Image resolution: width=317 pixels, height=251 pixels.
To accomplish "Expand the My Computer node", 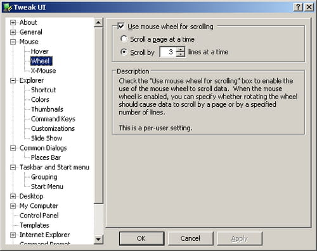I will (x=13, y=206).
